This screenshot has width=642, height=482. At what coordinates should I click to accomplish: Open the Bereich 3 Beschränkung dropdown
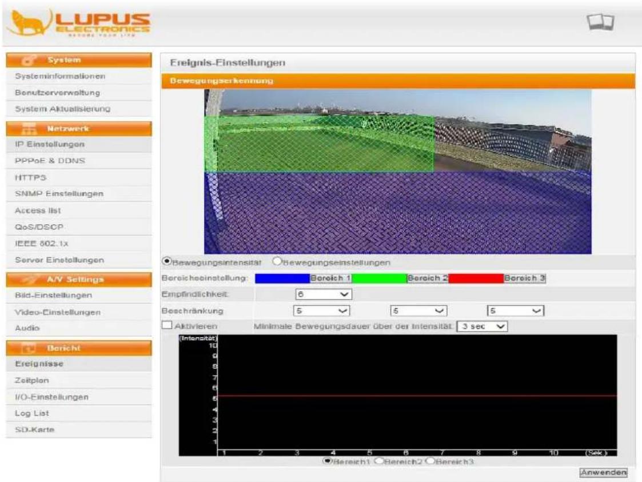coord(516,311)
